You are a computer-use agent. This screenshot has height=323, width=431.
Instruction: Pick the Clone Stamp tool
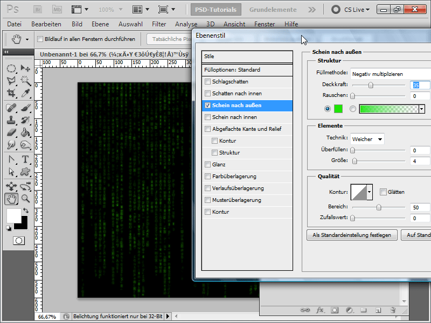pos(11,120)
